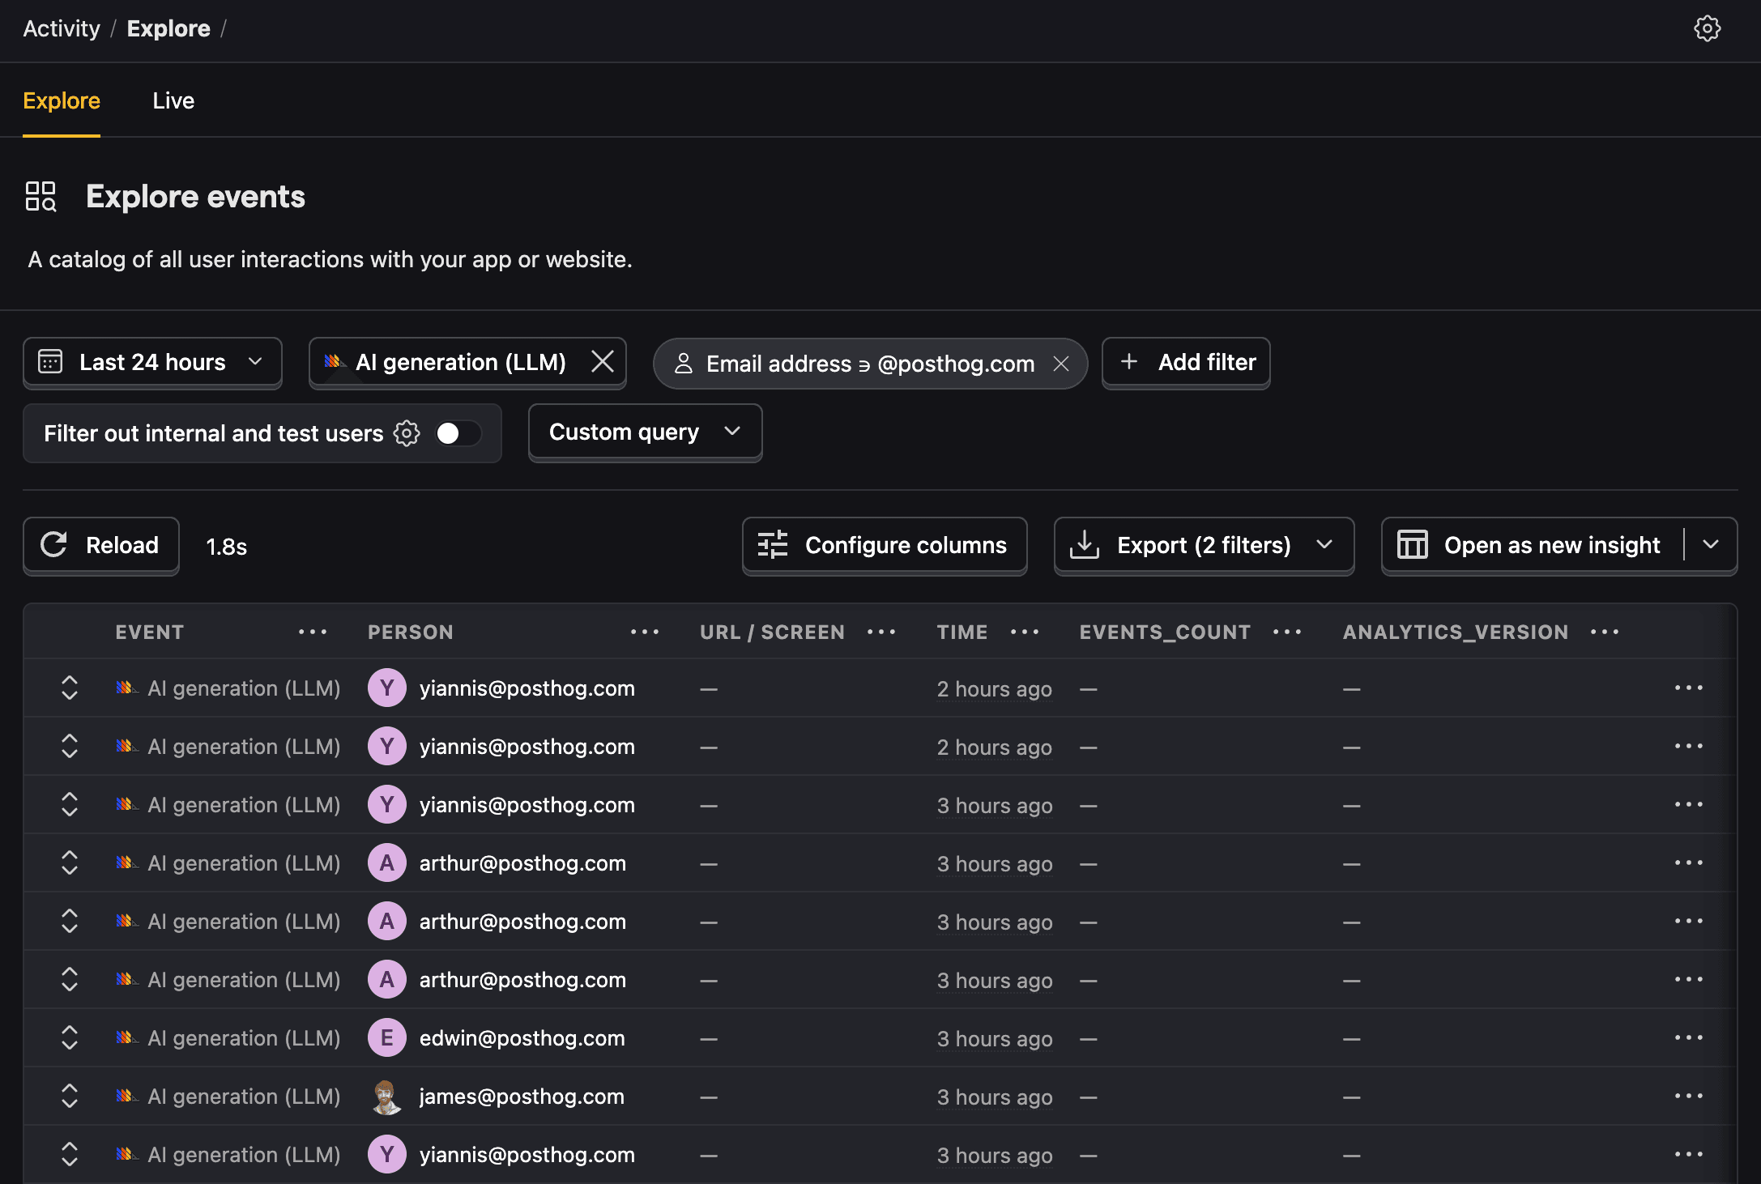
Task: Open row actions for second yiannis 2 hours row
Action: tap(1689, 746)
